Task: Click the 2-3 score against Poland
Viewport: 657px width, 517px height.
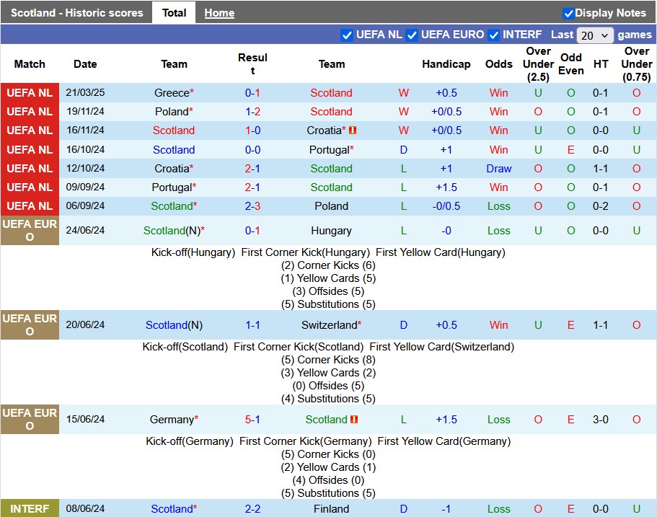Action: pos(252,206)
